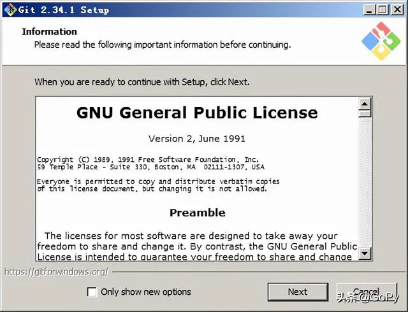This screenshot has width=408, height=312.
Task: Close the Git Setup window
Action: [x=397, y=10]
